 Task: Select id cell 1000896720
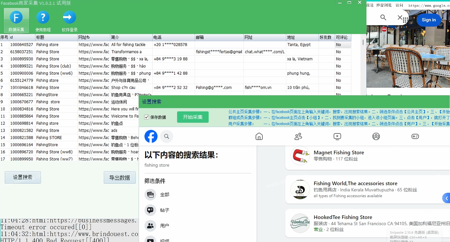pos(22,152)
